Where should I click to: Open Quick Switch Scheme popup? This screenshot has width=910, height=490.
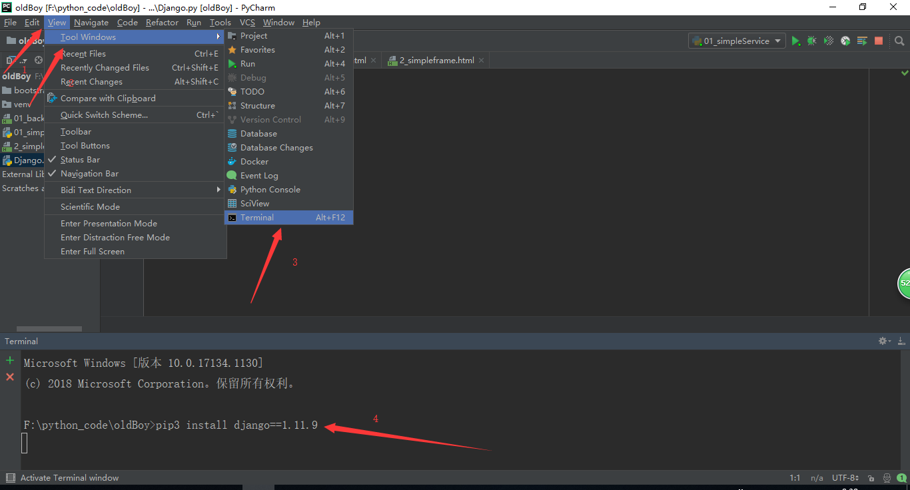135,115
